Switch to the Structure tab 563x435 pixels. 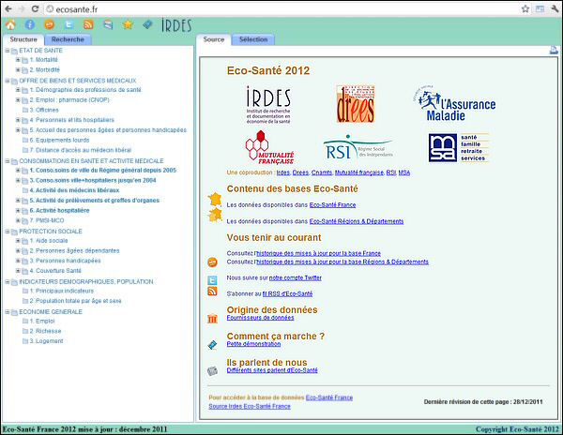[x=23, y=39]
